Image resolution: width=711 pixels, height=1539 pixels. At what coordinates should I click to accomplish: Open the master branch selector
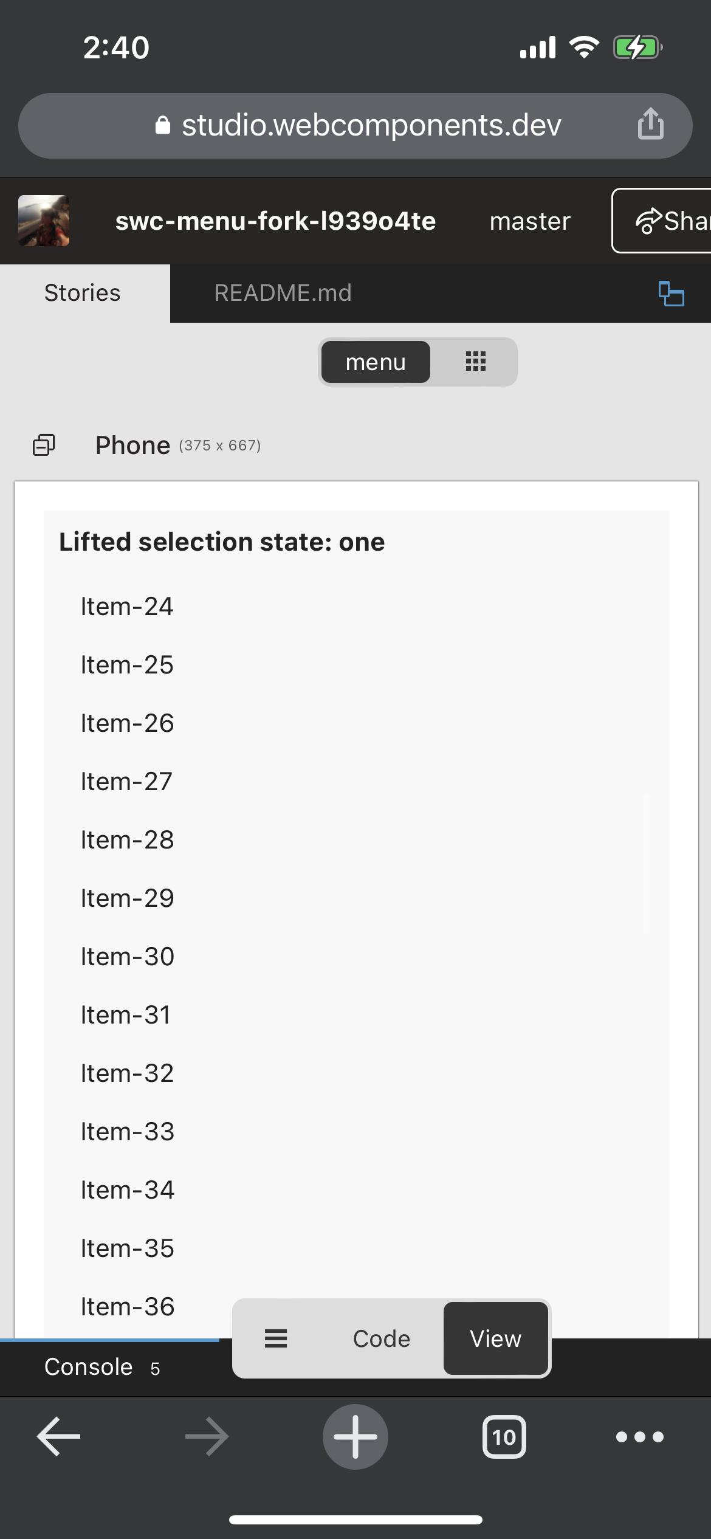point(530,221)
